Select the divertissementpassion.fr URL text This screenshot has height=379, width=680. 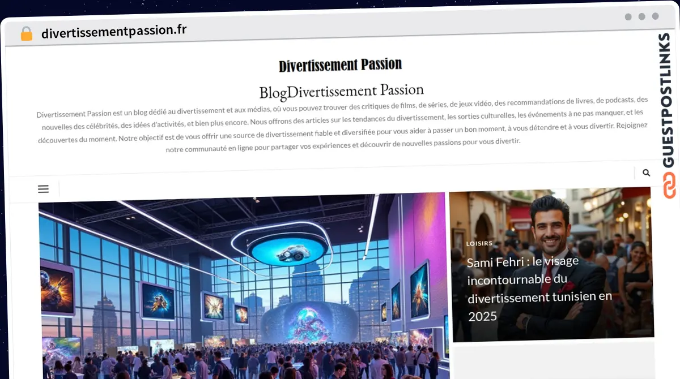[x=114, y=31]
